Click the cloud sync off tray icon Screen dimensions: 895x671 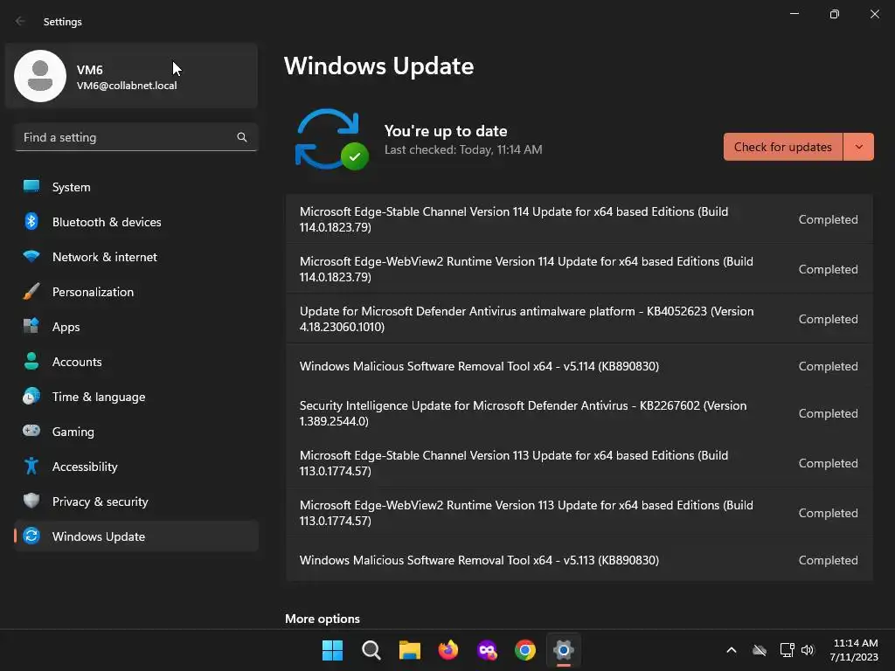point(760,650)
